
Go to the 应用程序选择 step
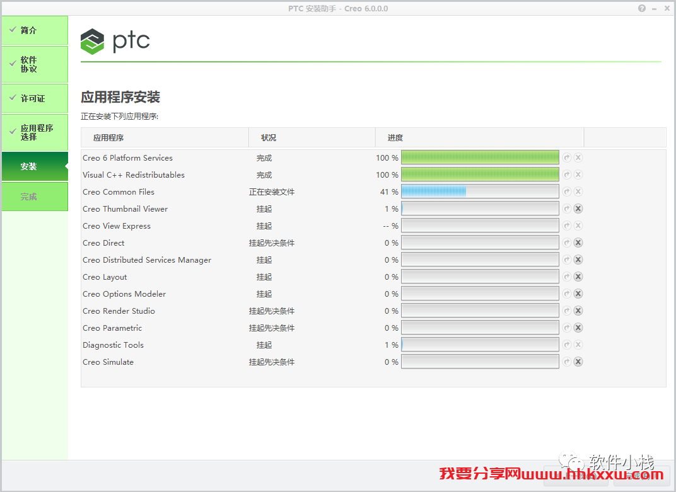(35, 132)
